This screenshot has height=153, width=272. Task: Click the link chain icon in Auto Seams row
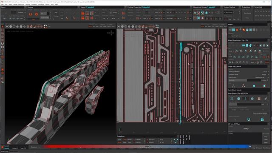coord(266,99)
